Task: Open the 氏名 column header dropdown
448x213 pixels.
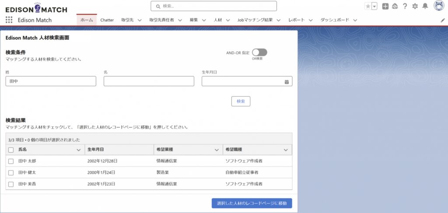Action: pyautogui.click(x=79, y=150)
